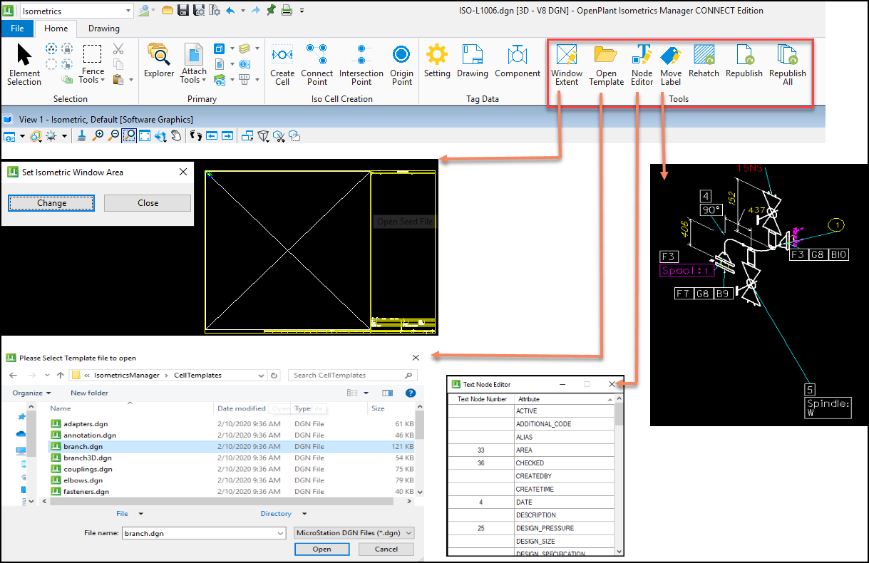Toggle the preview pane in file dialog

click(x=387, y=393)
